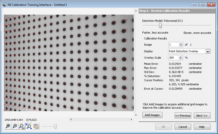Set image zoom to 1:1
This screenshot has width=218, height=134.
click(22, 126)
